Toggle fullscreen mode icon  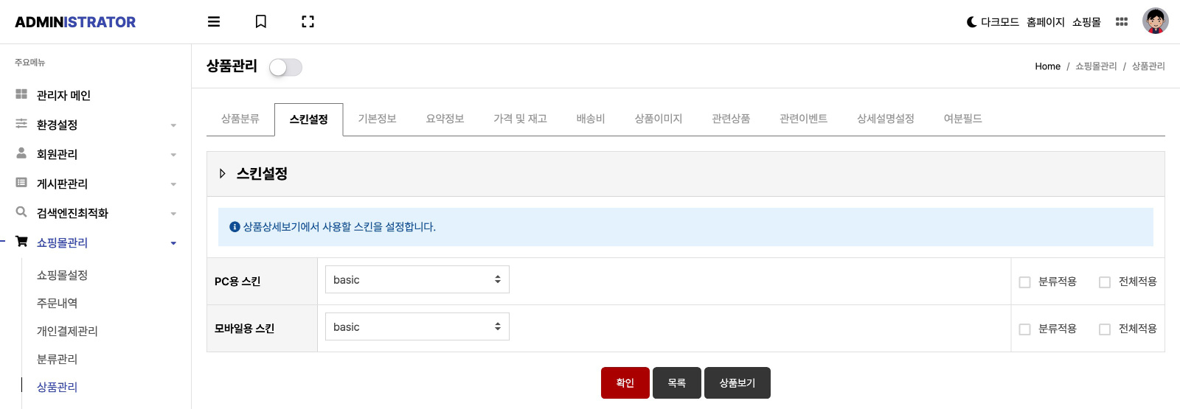point(308,22)
